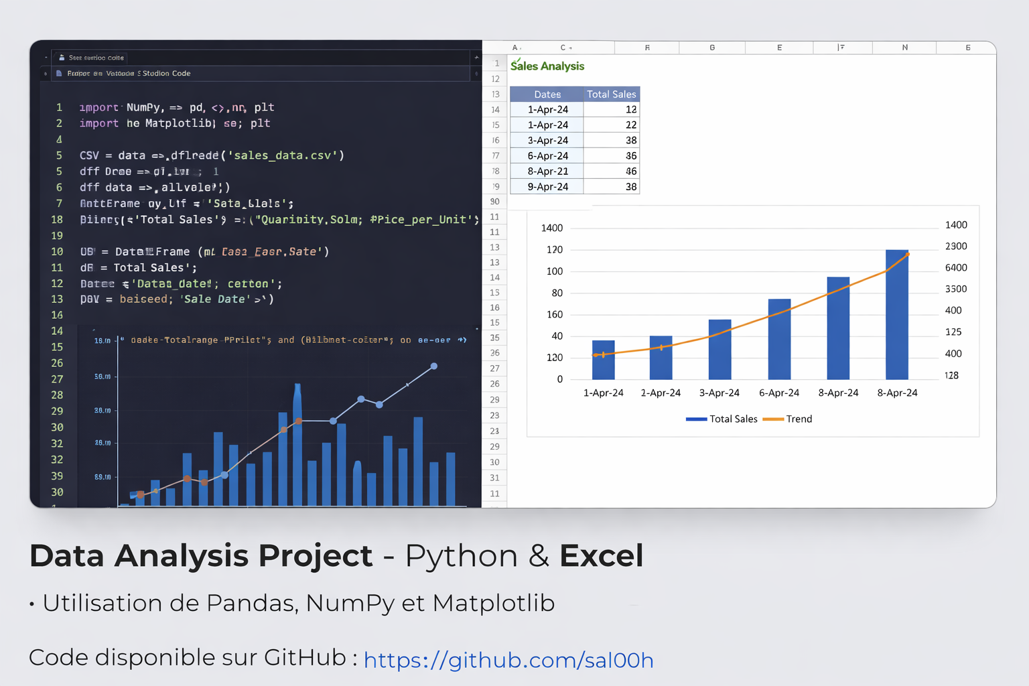
Task: Click the orange Trend legend marker
Action: click(x=772, y=419)
